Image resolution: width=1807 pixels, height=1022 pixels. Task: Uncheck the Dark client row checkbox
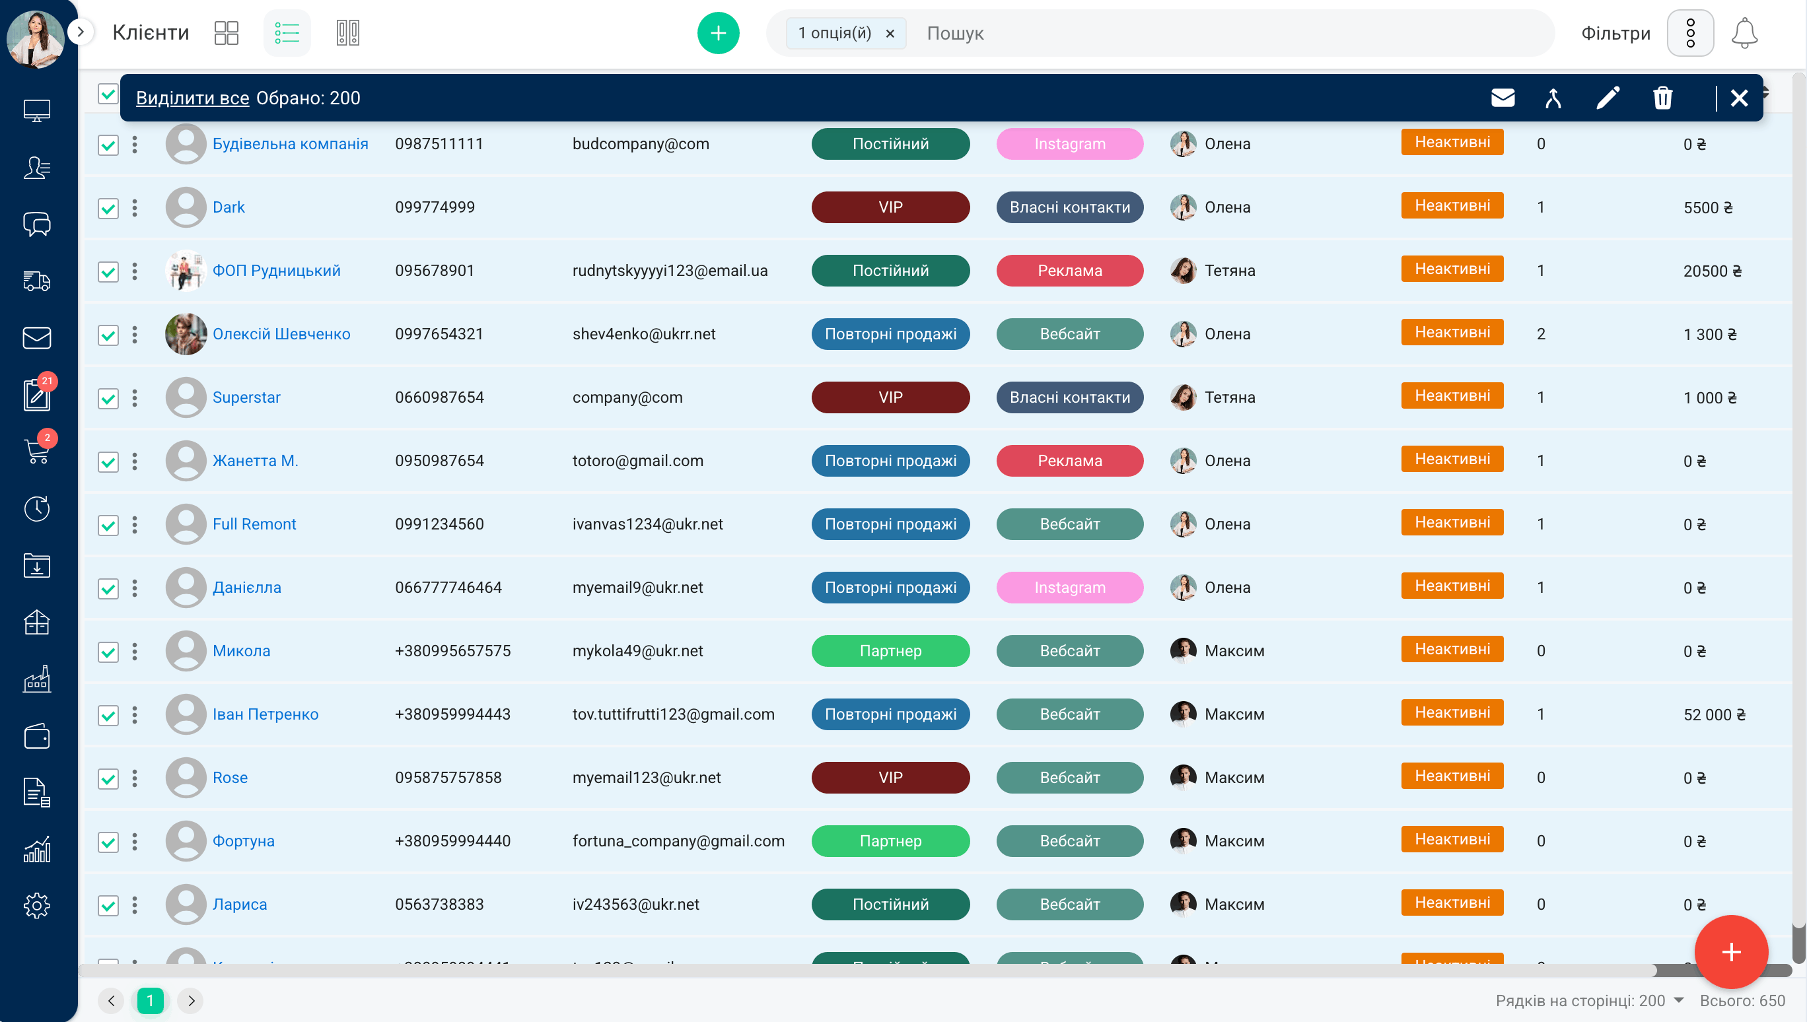pyautogui.click(x=108, y=209)
